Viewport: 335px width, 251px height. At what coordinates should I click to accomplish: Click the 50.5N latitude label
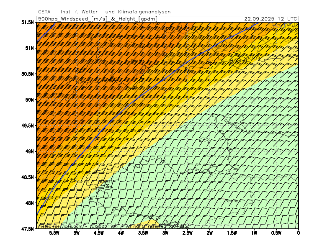click(x=28, y=74)
